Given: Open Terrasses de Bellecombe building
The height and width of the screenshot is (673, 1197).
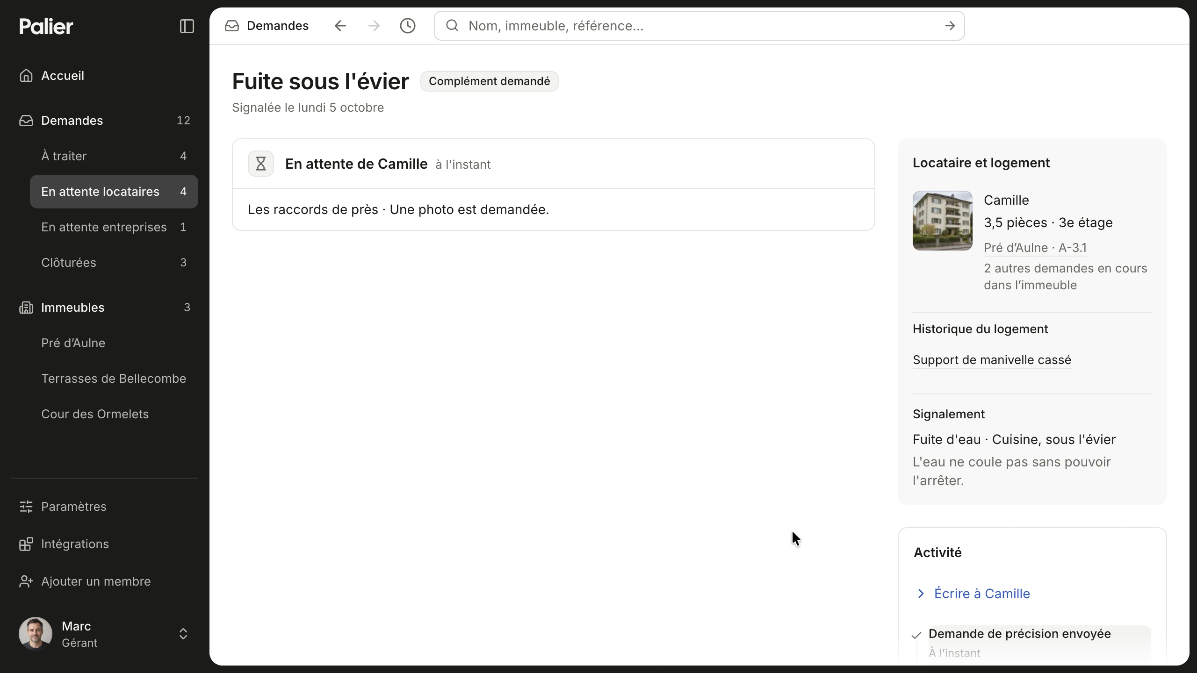Looking at the screenshot, I should [x=114, y=379].
